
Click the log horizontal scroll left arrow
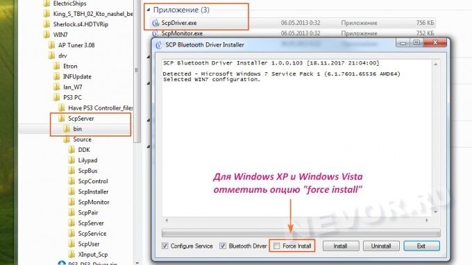[x=167, y=221]
